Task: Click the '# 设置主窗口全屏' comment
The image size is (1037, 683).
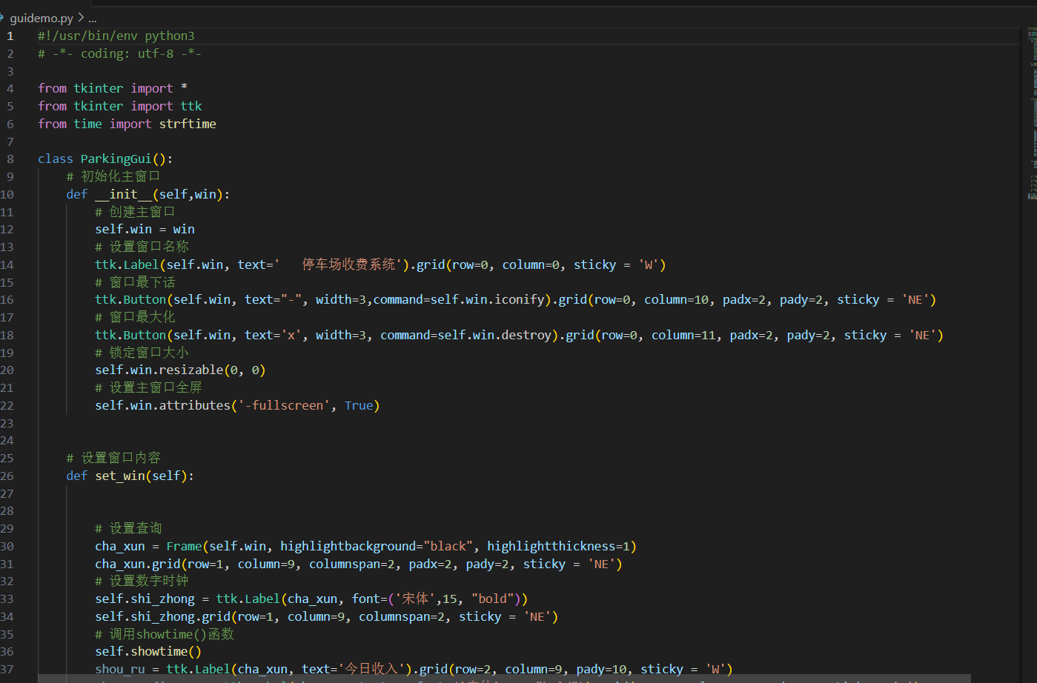Action: tap(148, 387)
